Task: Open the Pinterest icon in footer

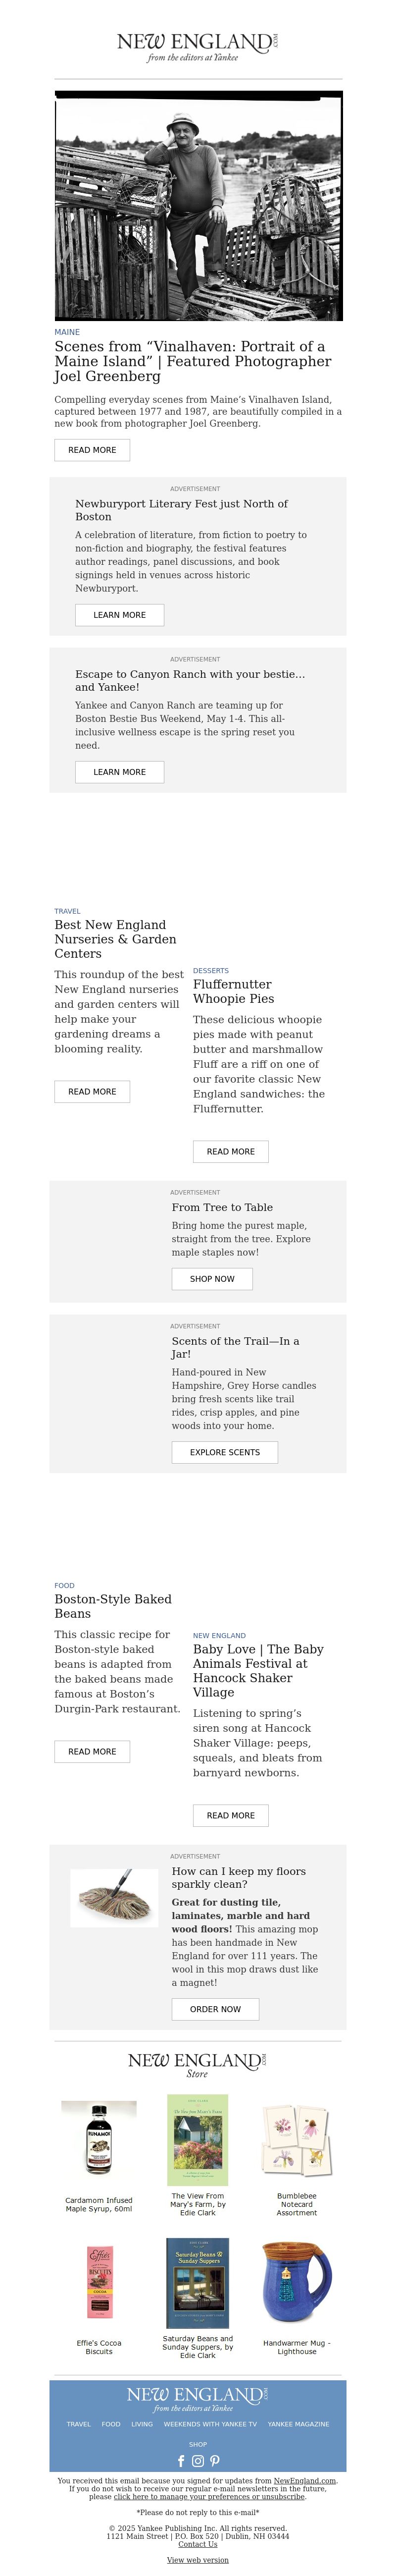Action: [x=215, y=2462]
